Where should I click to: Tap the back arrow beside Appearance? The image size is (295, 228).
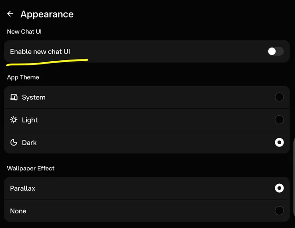[10, 14]
